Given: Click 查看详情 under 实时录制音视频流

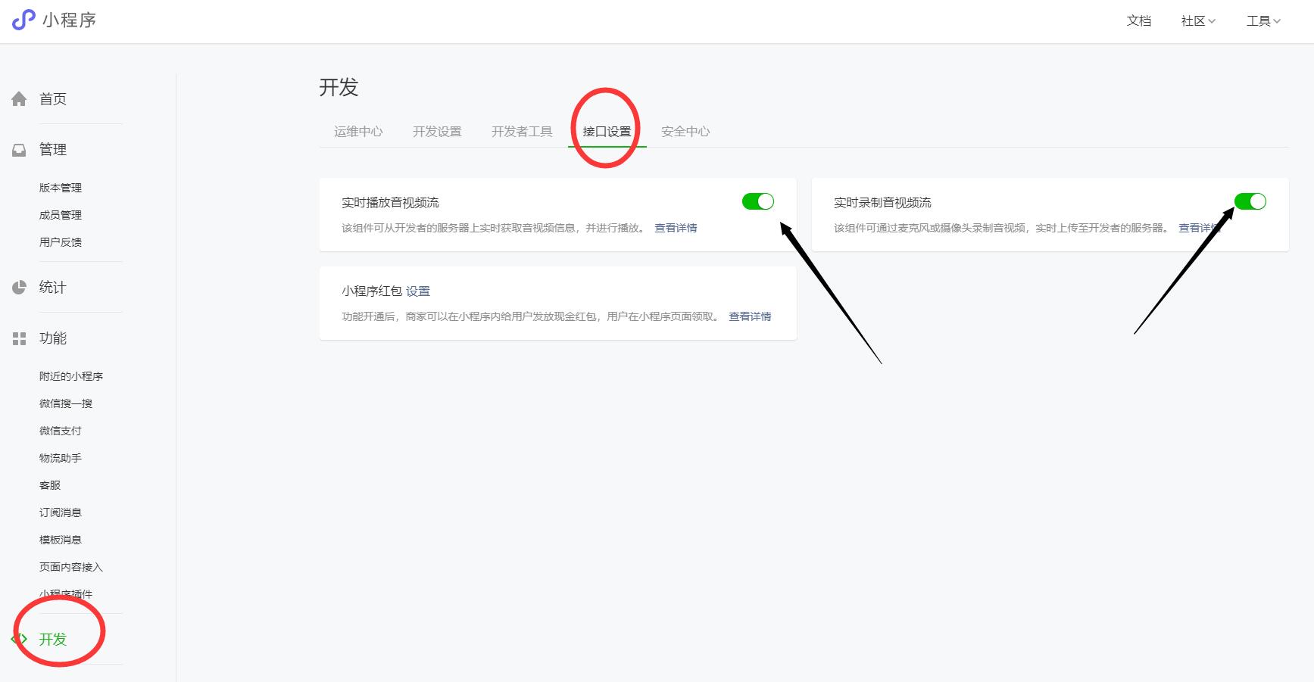Looking at the screenshot, I should pos(1200,228).
